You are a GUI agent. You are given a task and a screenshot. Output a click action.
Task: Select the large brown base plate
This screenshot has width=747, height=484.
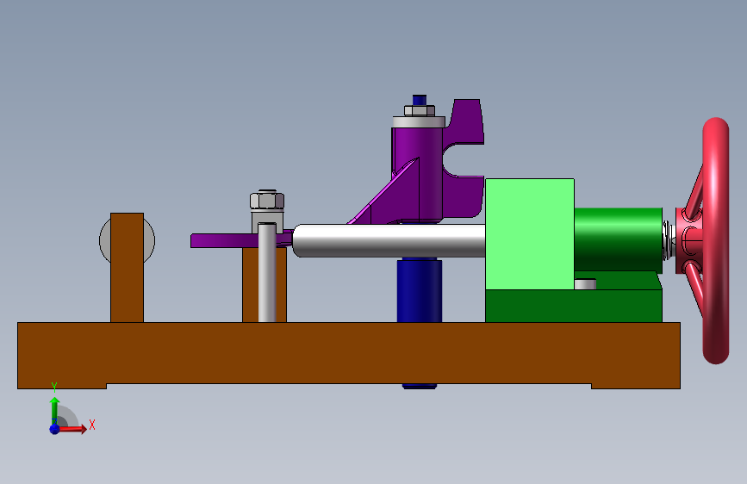pos(349,355)
